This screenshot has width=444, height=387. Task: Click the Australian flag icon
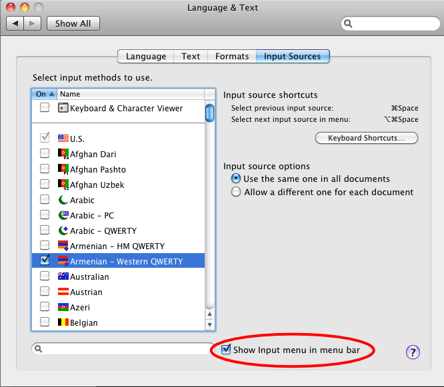63,276
